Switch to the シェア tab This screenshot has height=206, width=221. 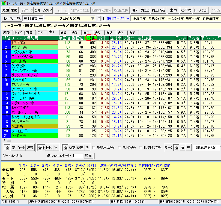(18, 32)
